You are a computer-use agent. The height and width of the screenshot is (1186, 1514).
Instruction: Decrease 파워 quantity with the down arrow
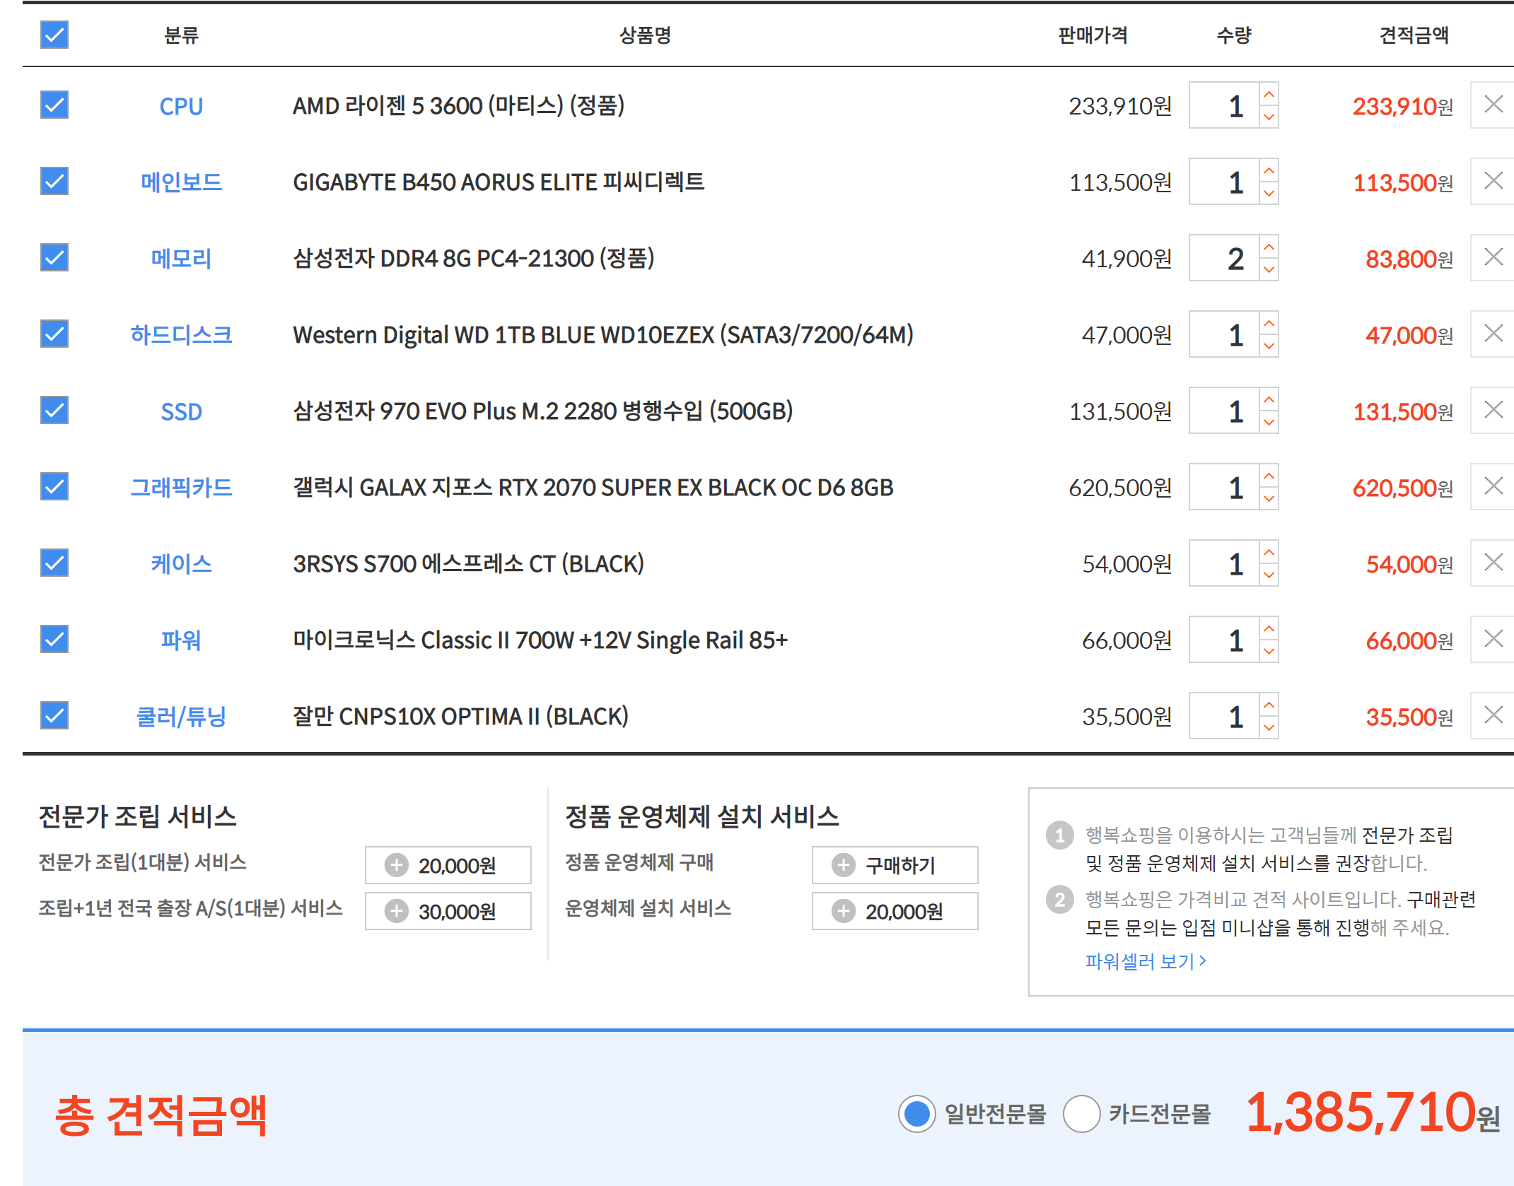coord(1269,651)
